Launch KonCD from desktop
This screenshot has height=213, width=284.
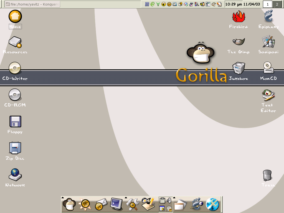(268, 67)
